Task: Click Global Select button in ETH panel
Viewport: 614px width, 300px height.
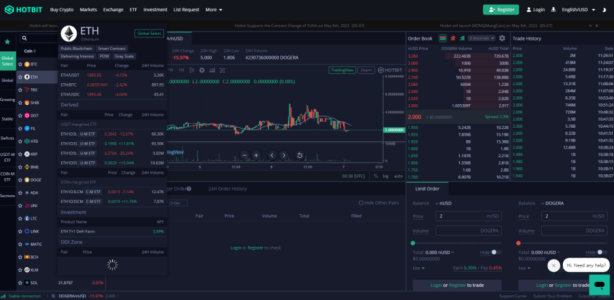Action: tap(149, 33)
